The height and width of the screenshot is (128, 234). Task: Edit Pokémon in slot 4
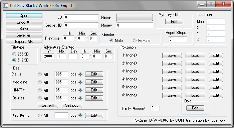216,79
